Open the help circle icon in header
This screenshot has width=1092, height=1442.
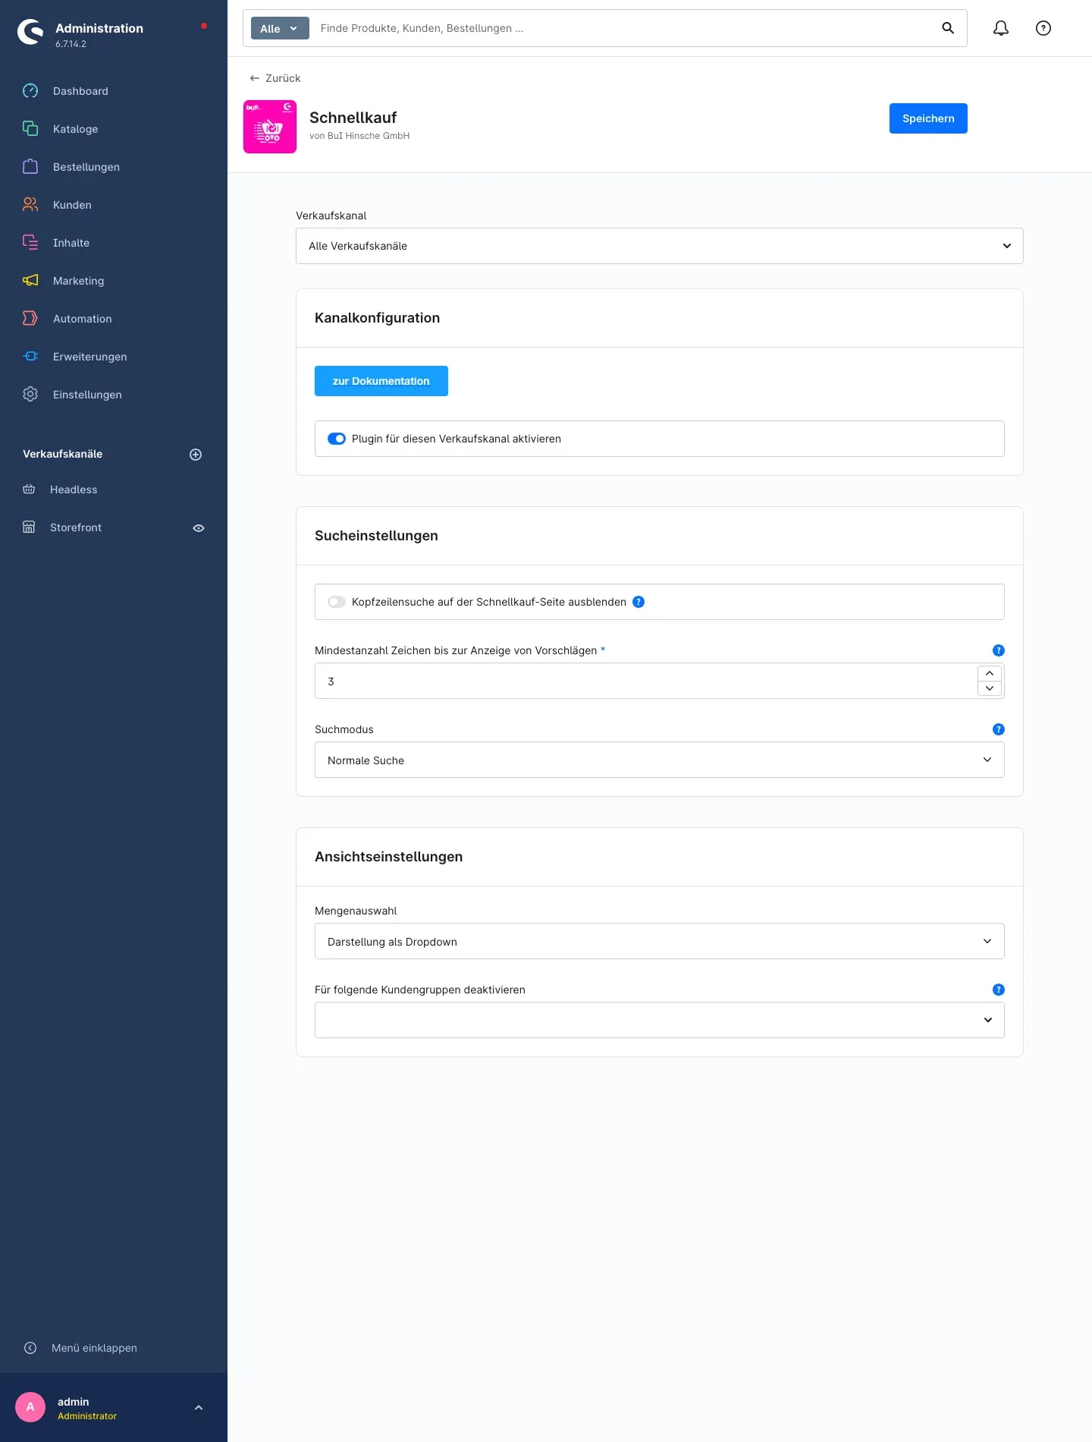1043,28
